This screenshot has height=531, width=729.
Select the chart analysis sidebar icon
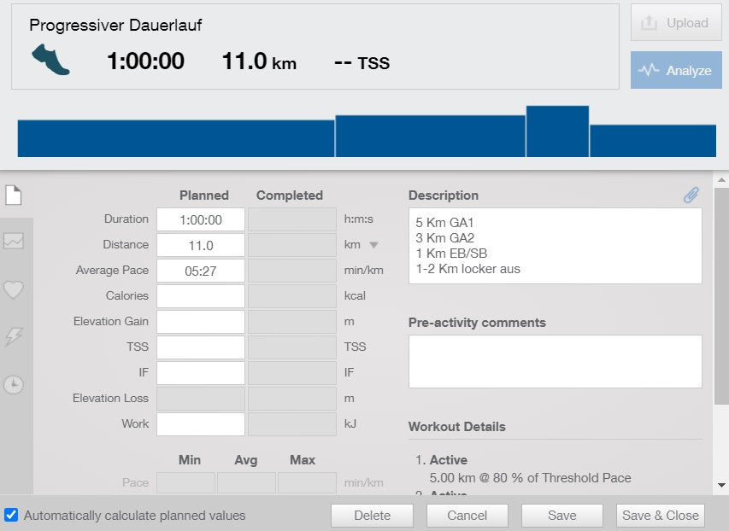[x=13, y=242]
